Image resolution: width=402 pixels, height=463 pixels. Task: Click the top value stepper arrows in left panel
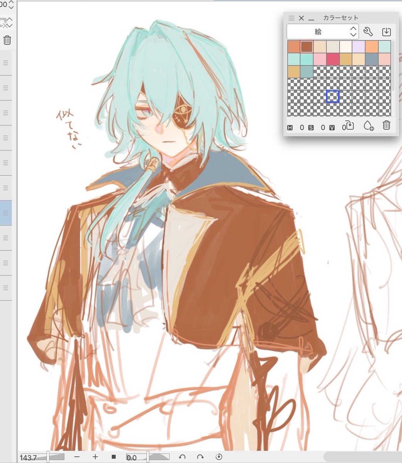[11, 5]
